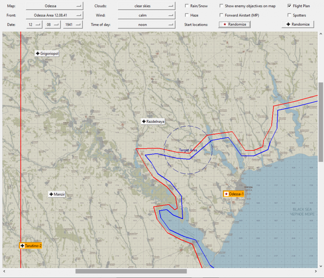This screenshot has height=278, width=324.
Task: Randomize the start locations
Action: [x=234, y=24]
